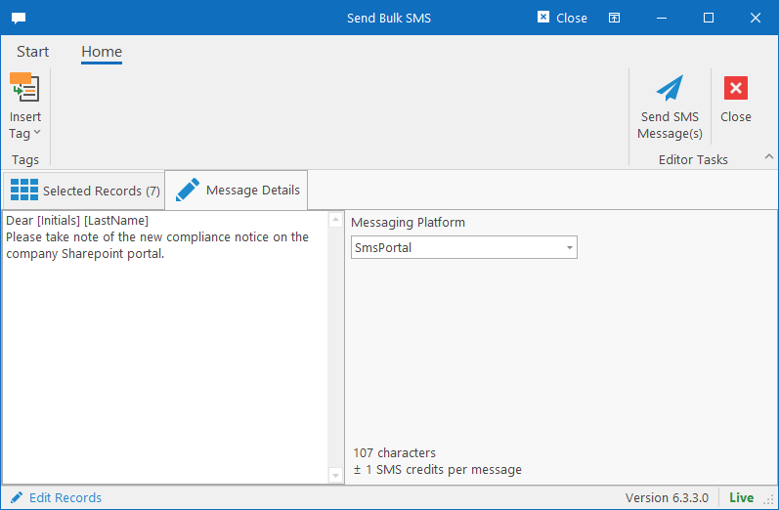
Task: Click the message box scroll down arrow
Action: coord(336,475)
